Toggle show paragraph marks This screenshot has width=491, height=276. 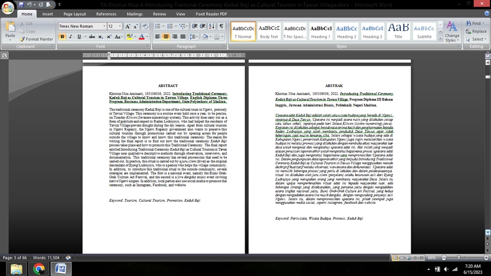point(221,26)
